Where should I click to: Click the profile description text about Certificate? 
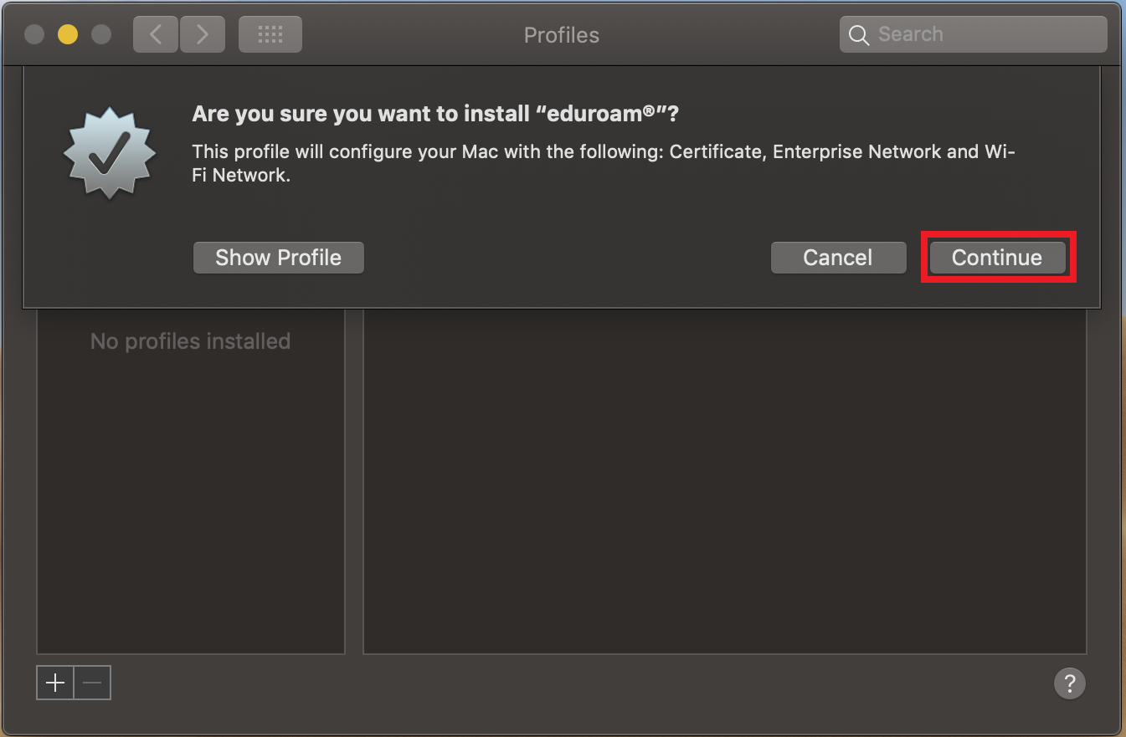pos(603,163)
